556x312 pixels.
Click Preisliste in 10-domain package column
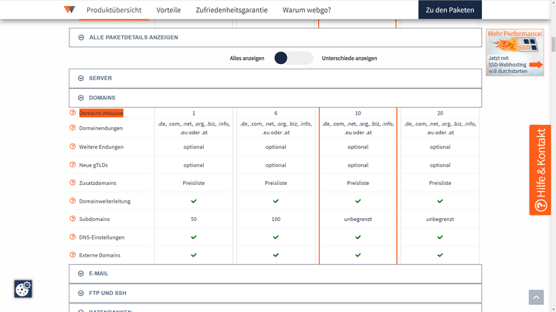(x=358, y=183)
